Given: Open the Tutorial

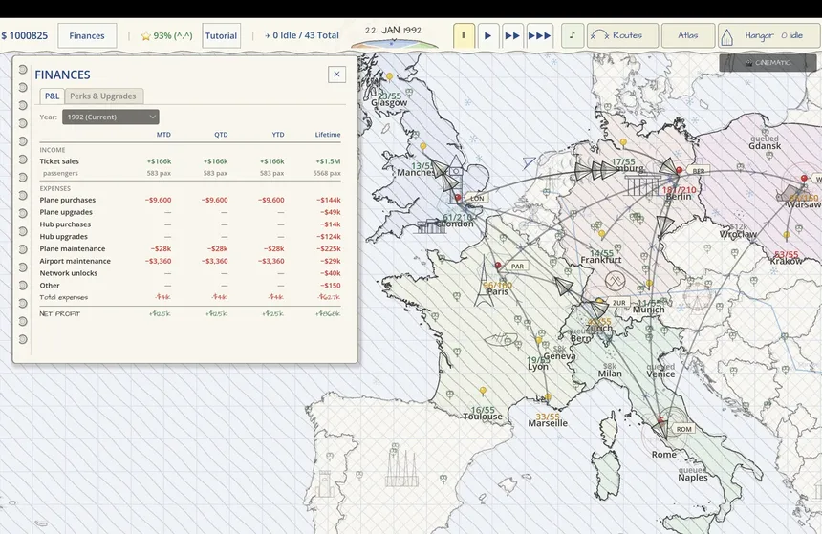Looking at the screenshot, I should [x=221, y=35].
